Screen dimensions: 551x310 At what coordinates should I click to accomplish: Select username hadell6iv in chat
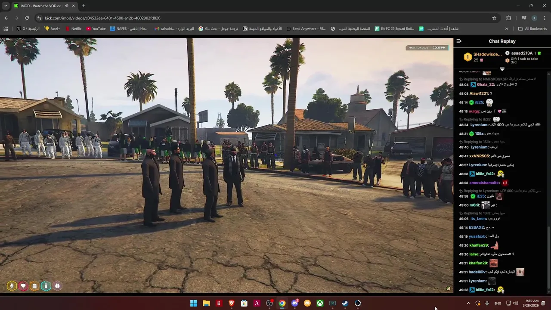478,272
